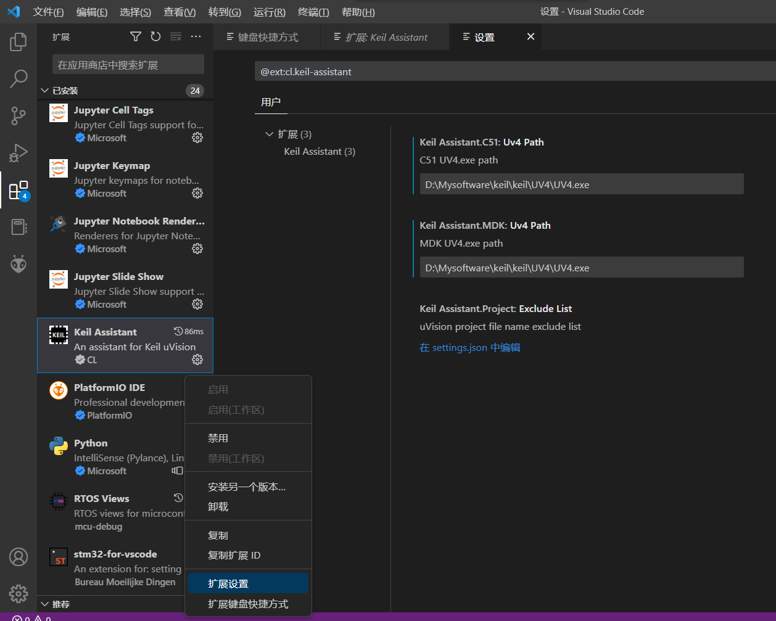Open the Search view in activity bar
776x621 pixels.
(x=19, y=79)
